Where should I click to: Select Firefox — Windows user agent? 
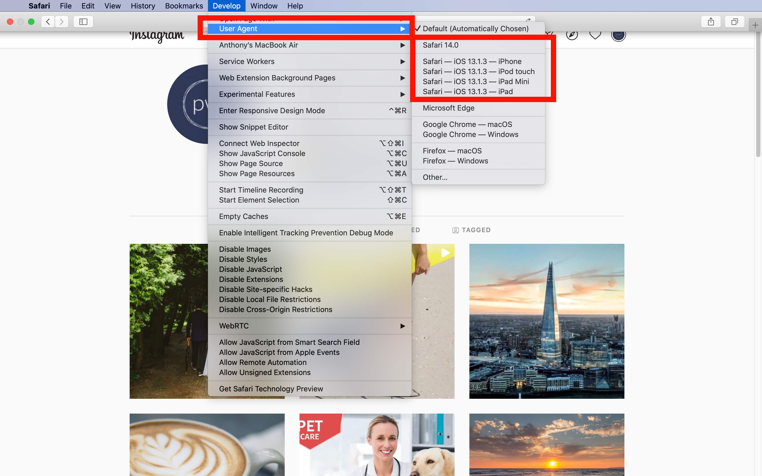pos(478,161)
